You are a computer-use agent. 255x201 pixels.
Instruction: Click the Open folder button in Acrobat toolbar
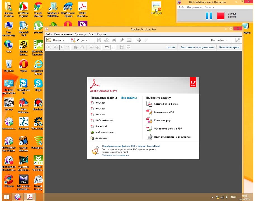pos(55,40)
